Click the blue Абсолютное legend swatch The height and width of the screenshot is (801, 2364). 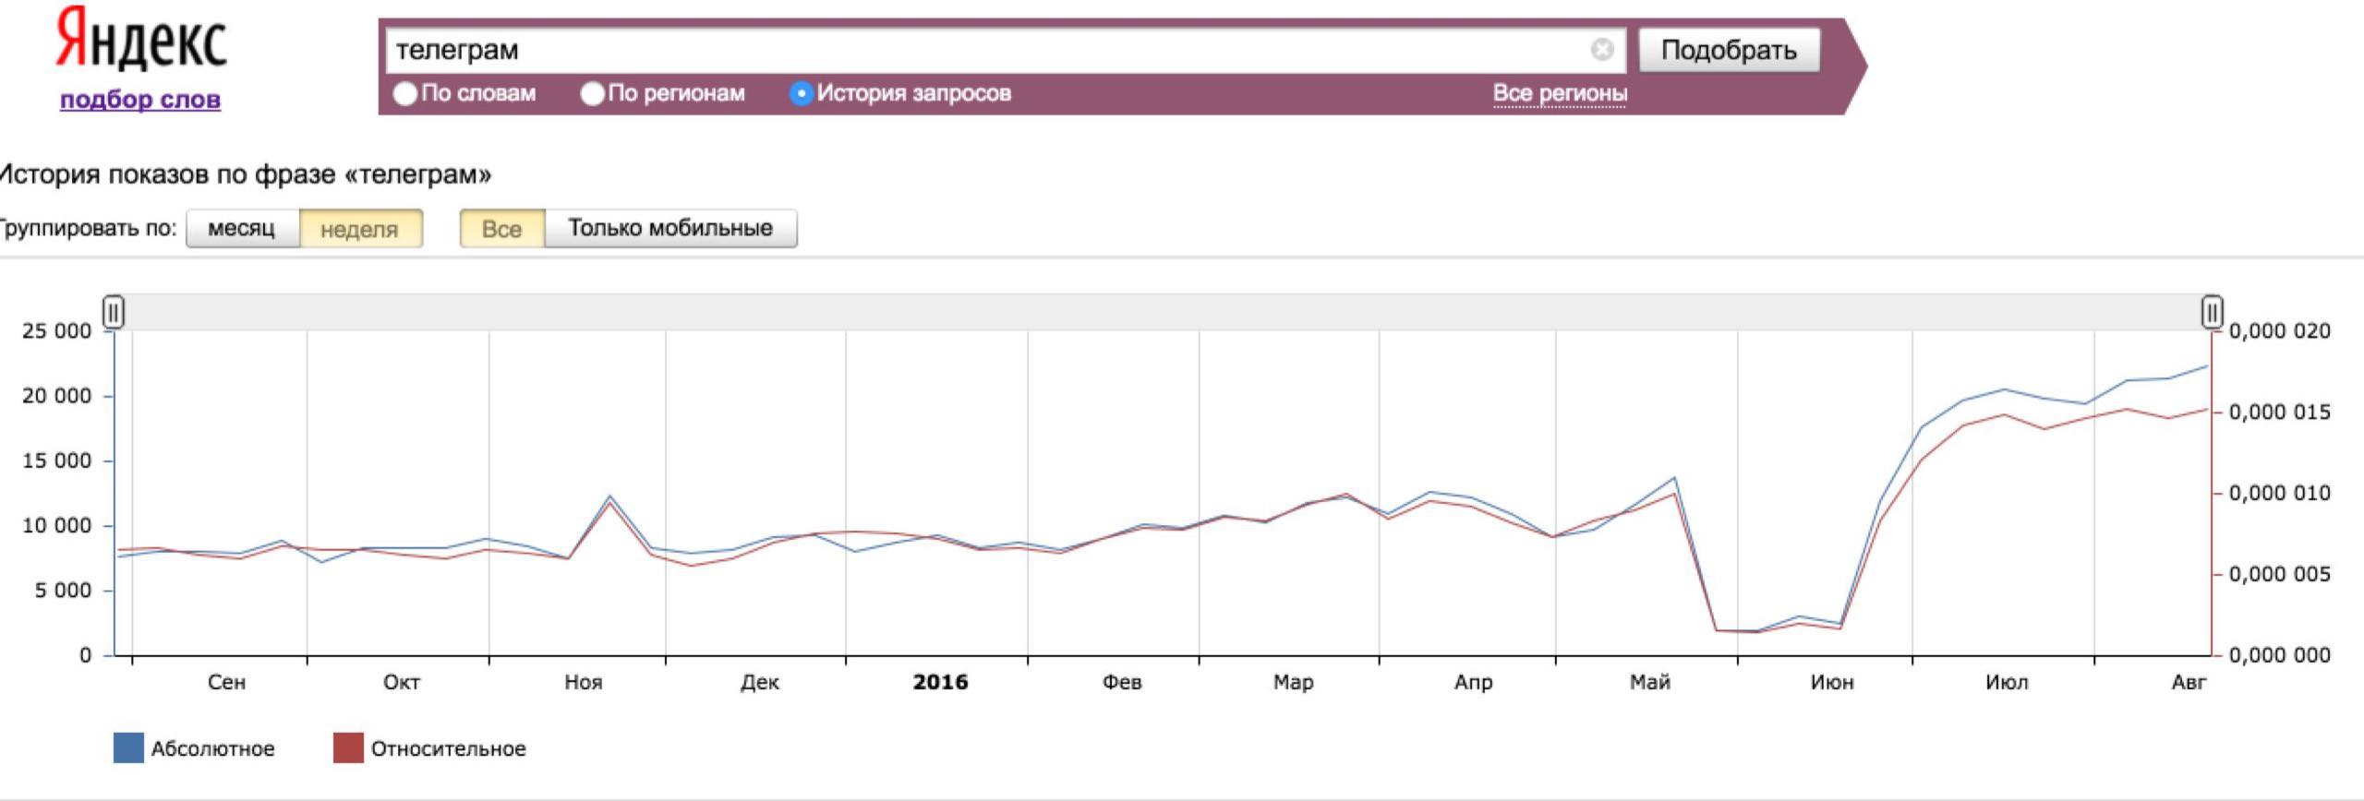[128, 748]
